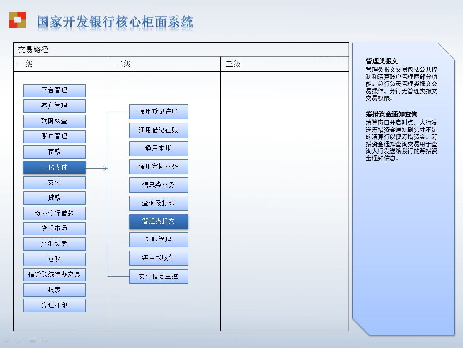Open the 对账管理 menu item

tap(159, 240)
